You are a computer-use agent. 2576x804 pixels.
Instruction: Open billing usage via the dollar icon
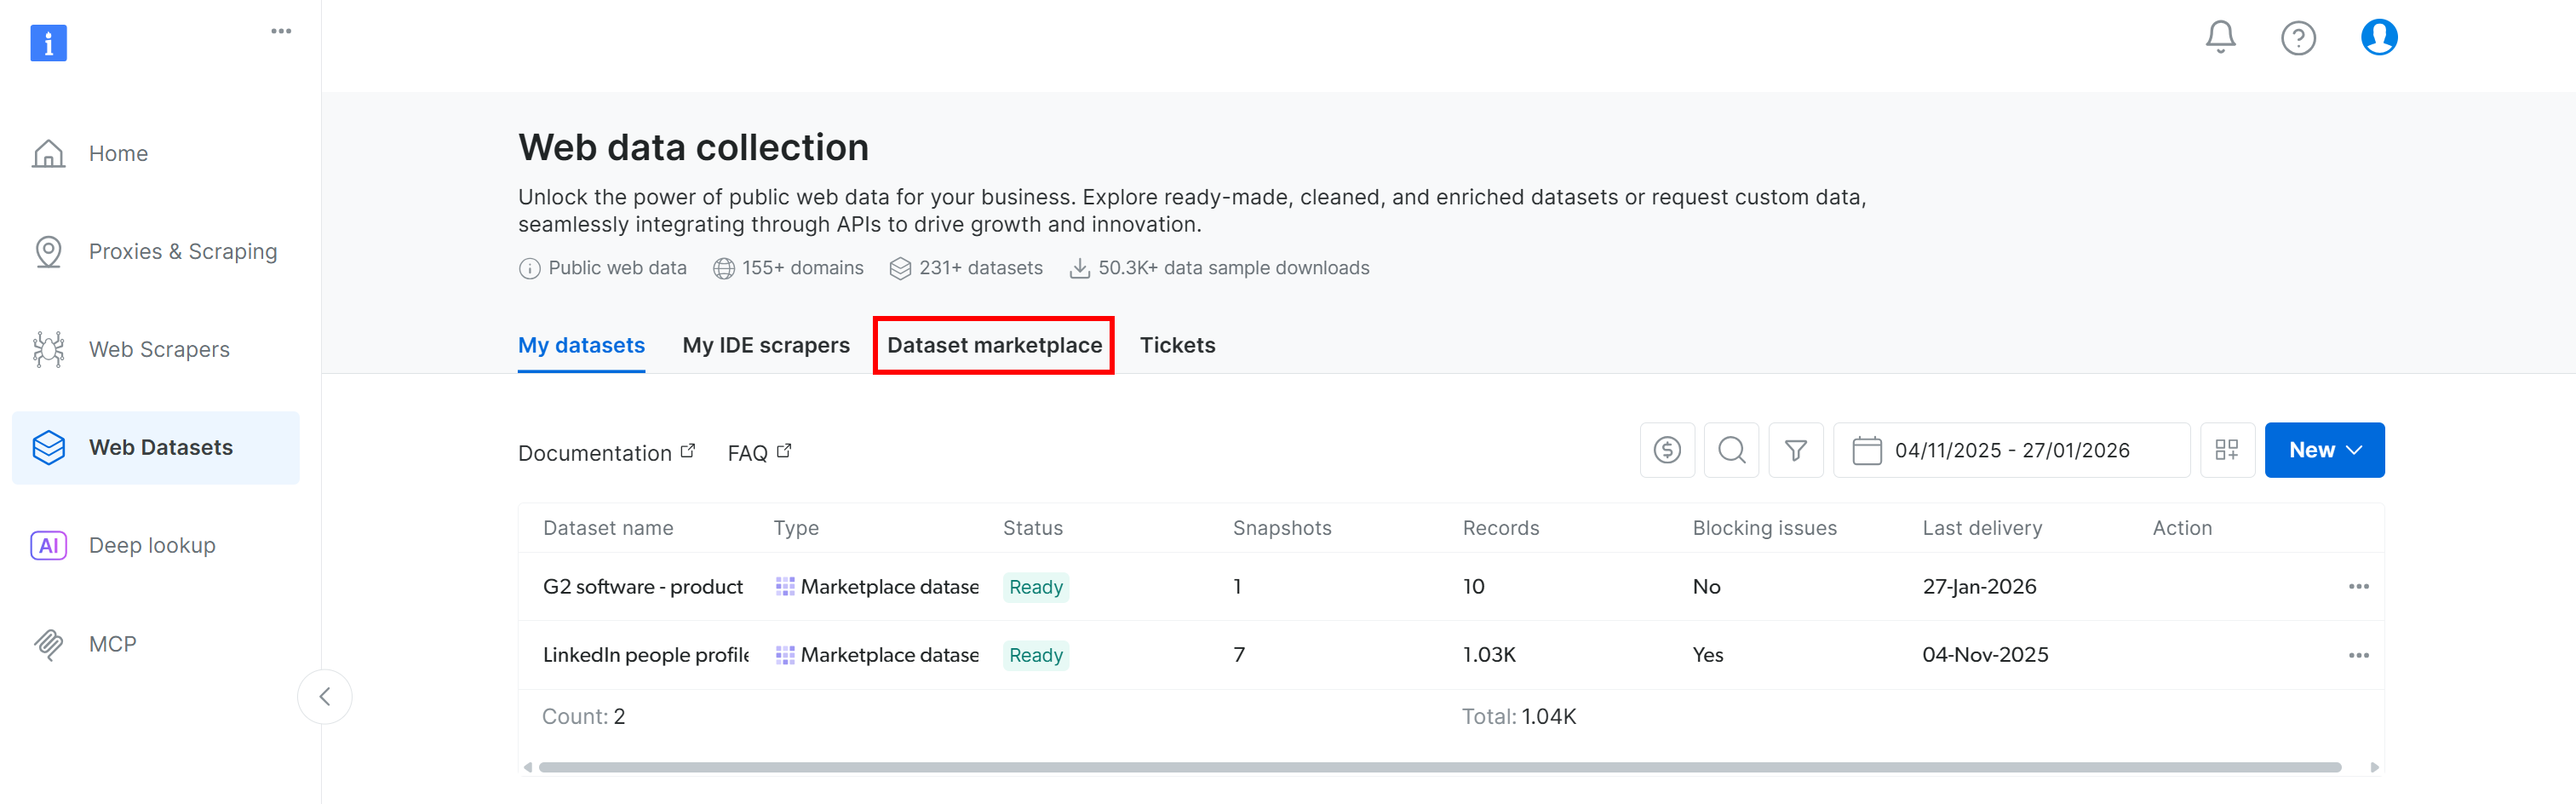click(1666, 450)
